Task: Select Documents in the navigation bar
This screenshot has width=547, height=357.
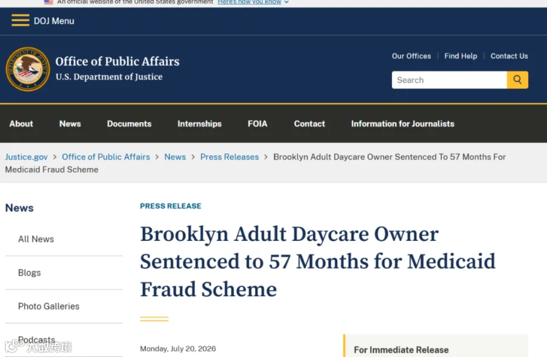Action: (129, 123)
